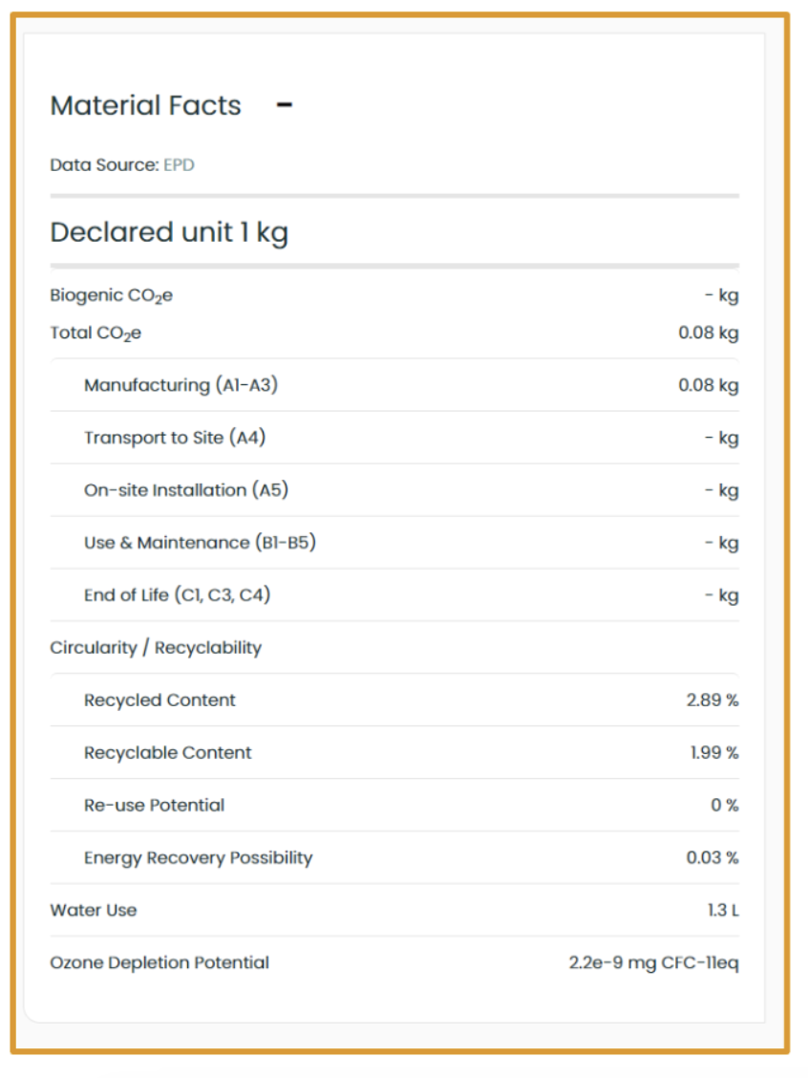This screenshot has height=1078, width=808.
Task: Select the Total CO2e row label
Action: coord(96,334)
